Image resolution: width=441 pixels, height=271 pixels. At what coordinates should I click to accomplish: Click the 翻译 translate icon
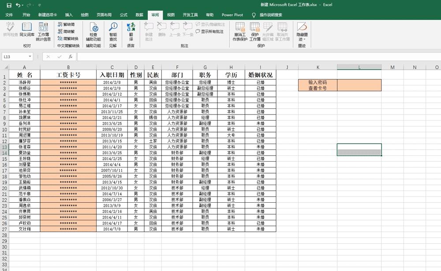point(131,31)
